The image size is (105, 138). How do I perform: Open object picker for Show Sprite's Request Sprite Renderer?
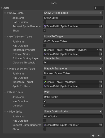(100, 26)
